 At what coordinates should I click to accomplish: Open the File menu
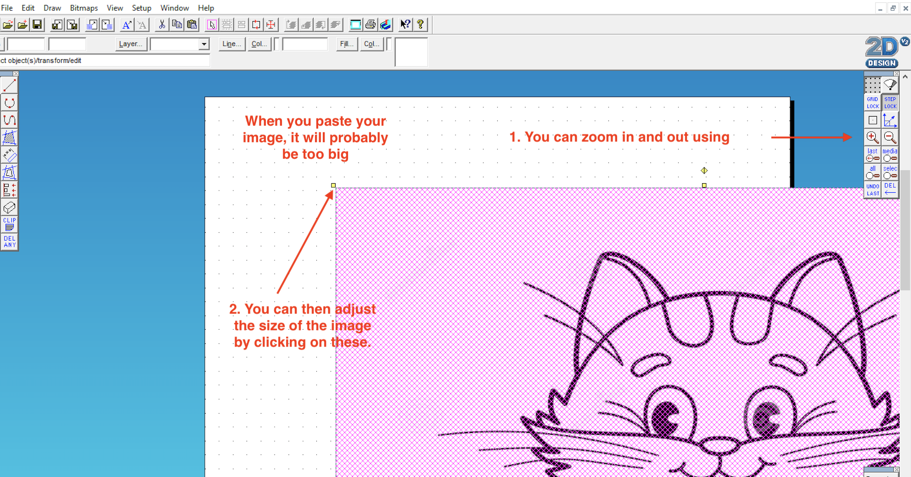[7, 8]
